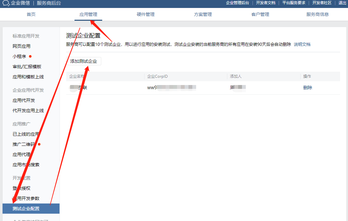348x221 pixels.
Task: Open 应用代开发 sidebar item
Action: (x=24, y=100)
